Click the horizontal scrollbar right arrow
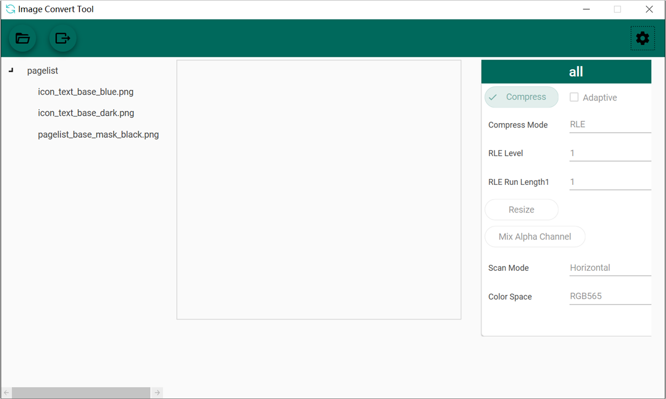This screenshot has height=399, width=666. [157, 393]
